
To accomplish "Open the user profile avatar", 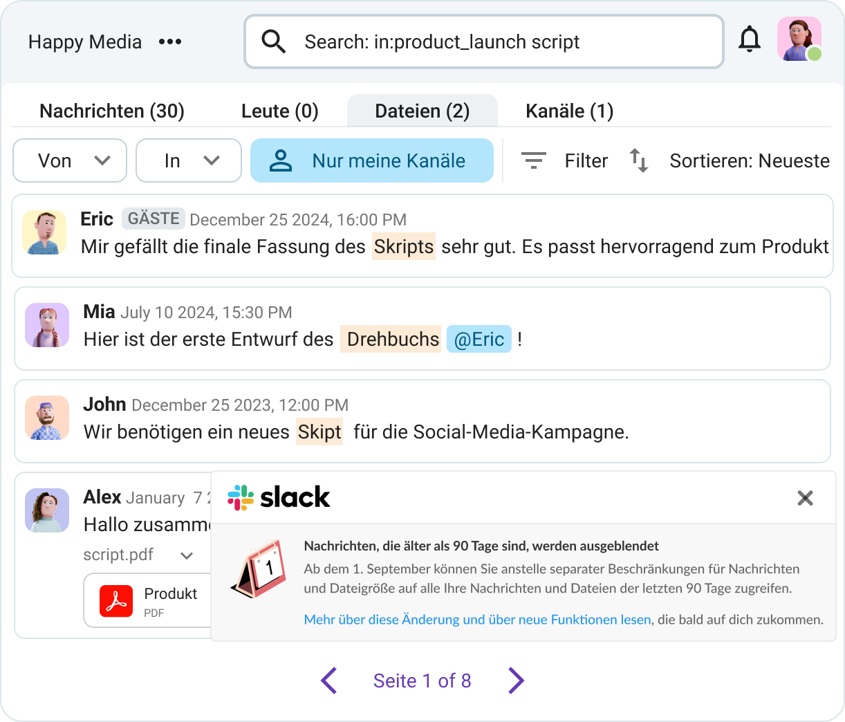I will [x=799, y=39].
